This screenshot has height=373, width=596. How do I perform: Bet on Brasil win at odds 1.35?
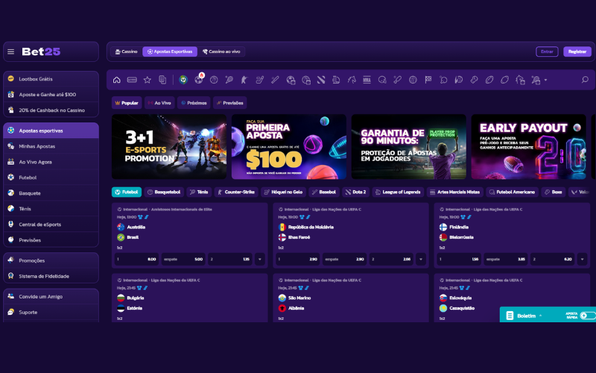click(230, 260)
